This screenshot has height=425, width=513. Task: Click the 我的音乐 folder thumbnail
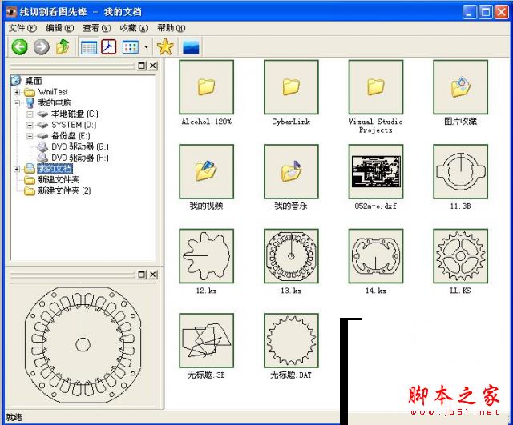point(291,171)
